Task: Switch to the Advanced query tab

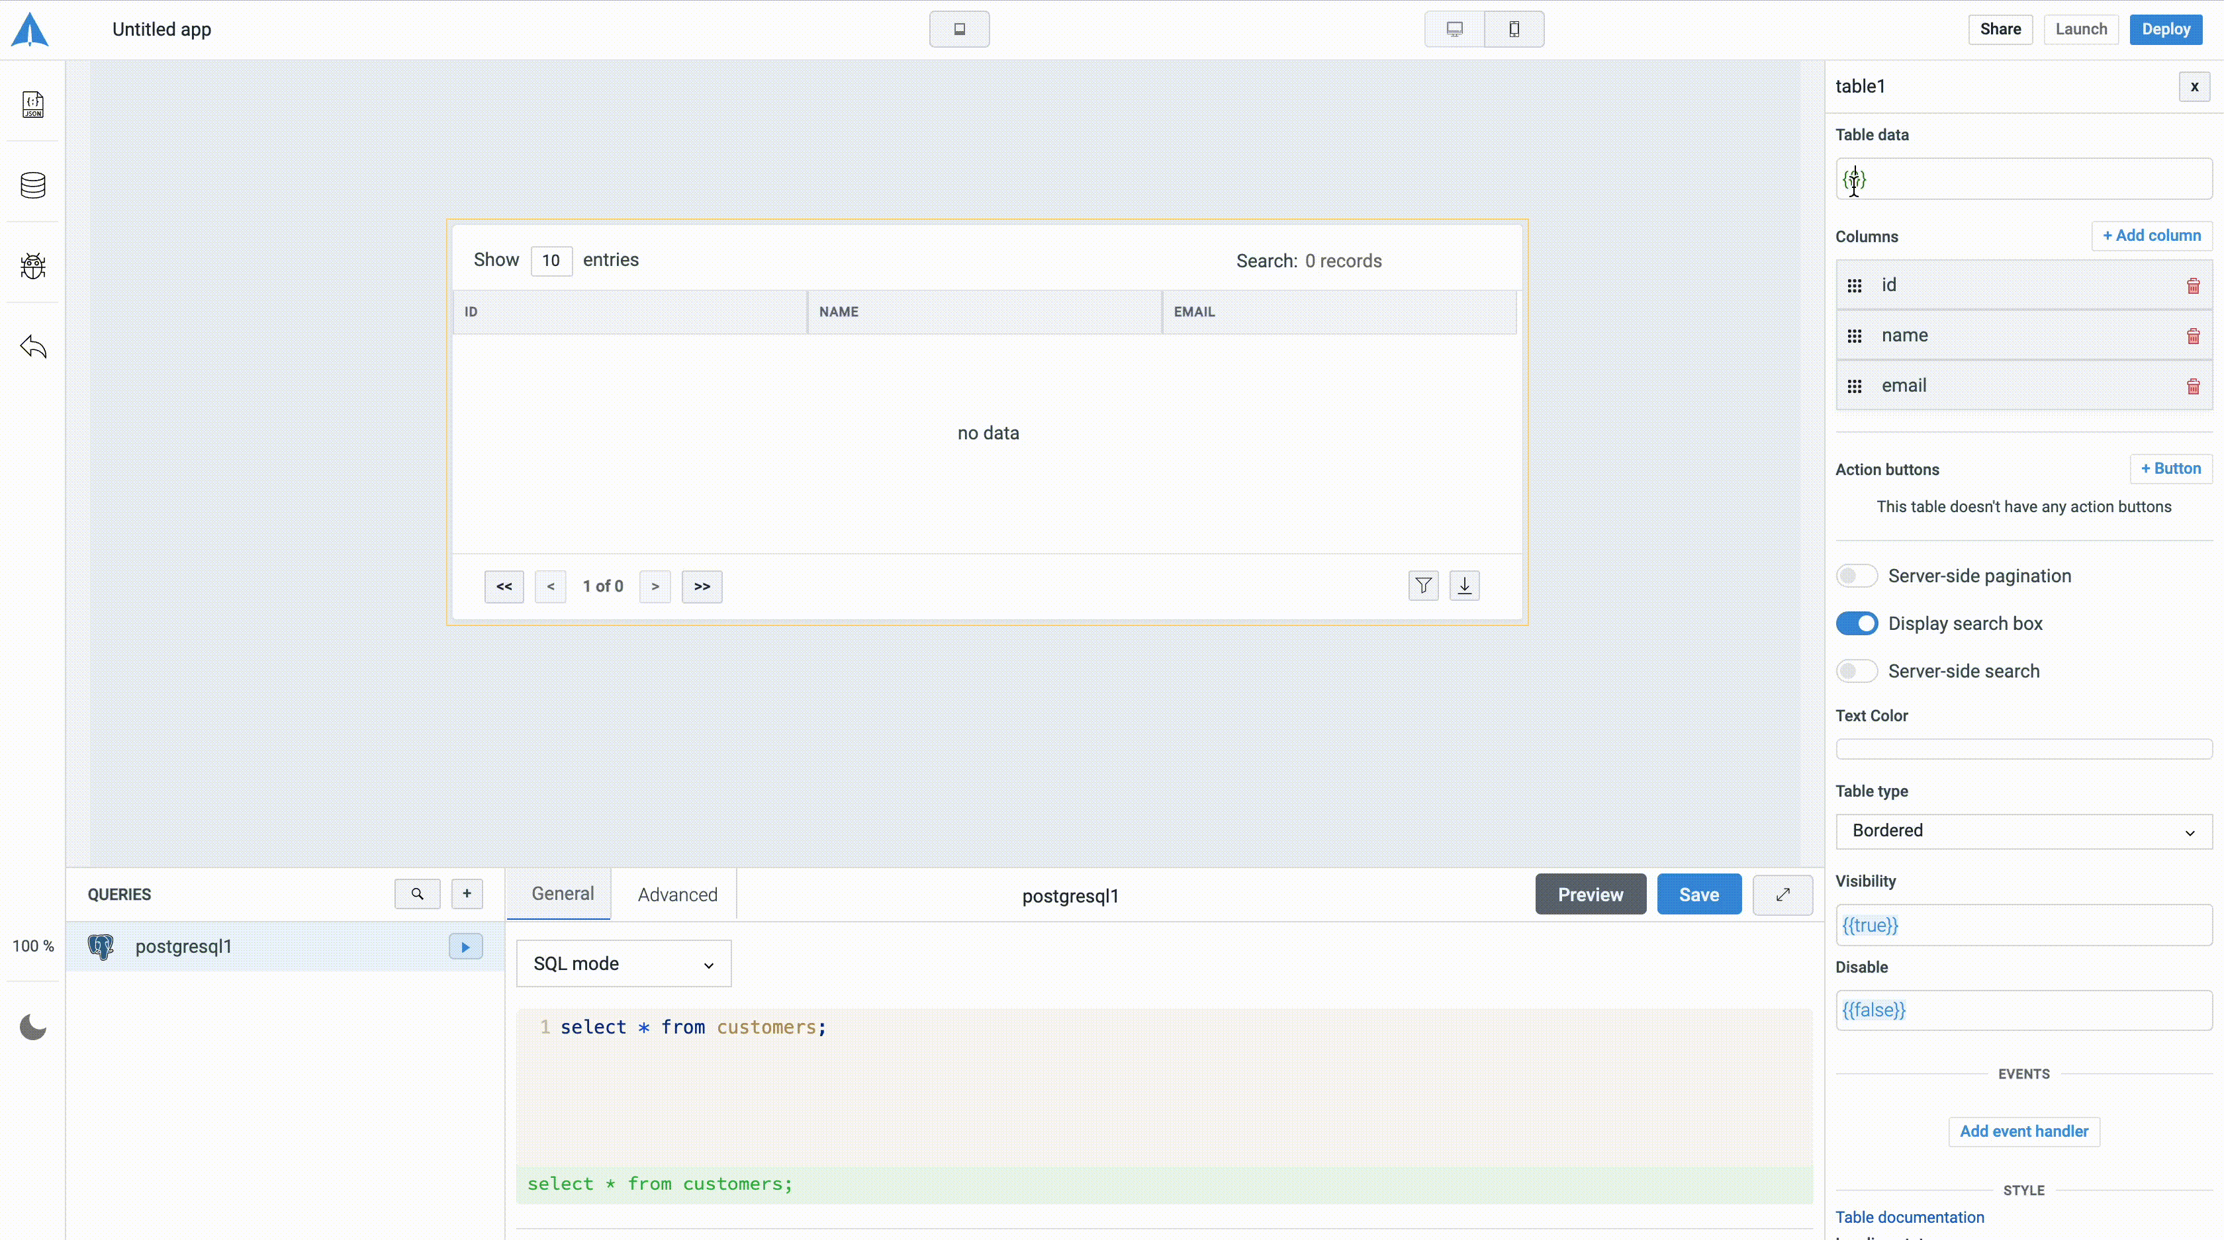Action: pos(677,895)
